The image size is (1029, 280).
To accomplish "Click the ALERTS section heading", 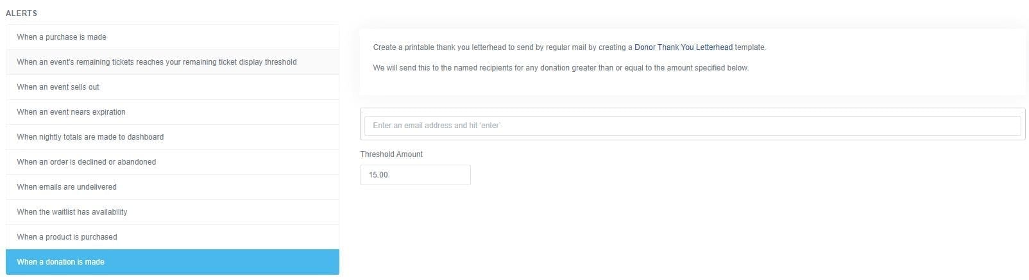I will tap(21, 13).
